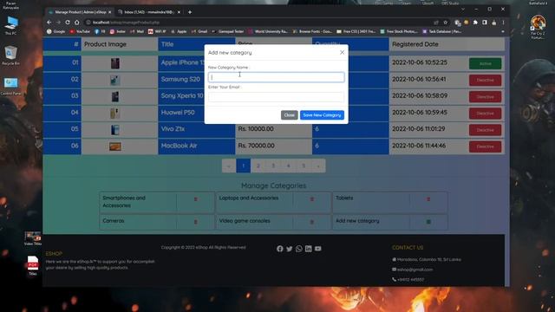Click into the Enter Your Email field
555x312 pixels.
coord(276,97)
